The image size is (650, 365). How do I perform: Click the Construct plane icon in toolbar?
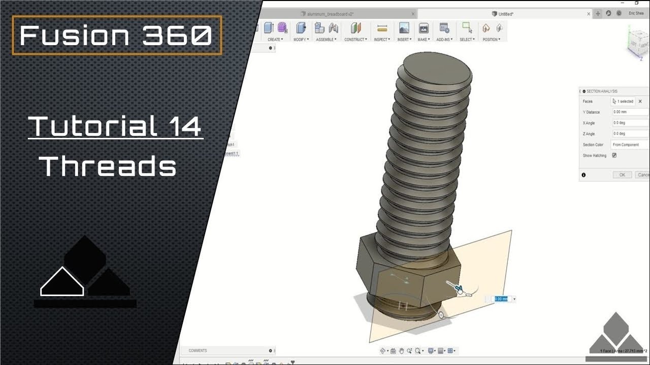coord(356,28)
